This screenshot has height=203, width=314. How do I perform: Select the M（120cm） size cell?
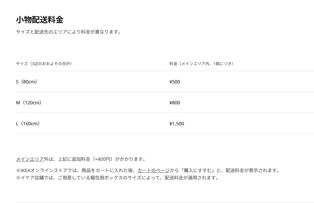coord(29,103)
